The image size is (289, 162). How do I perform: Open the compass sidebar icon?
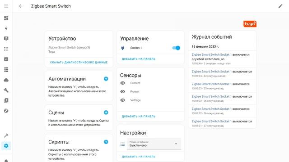(x=6, y=111)
